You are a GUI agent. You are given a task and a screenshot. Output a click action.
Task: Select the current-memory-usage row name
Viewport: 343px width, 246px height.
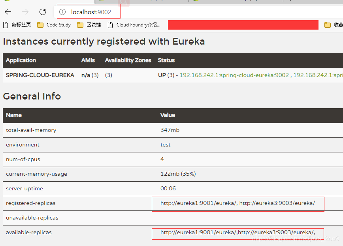[x=36, y=174]
